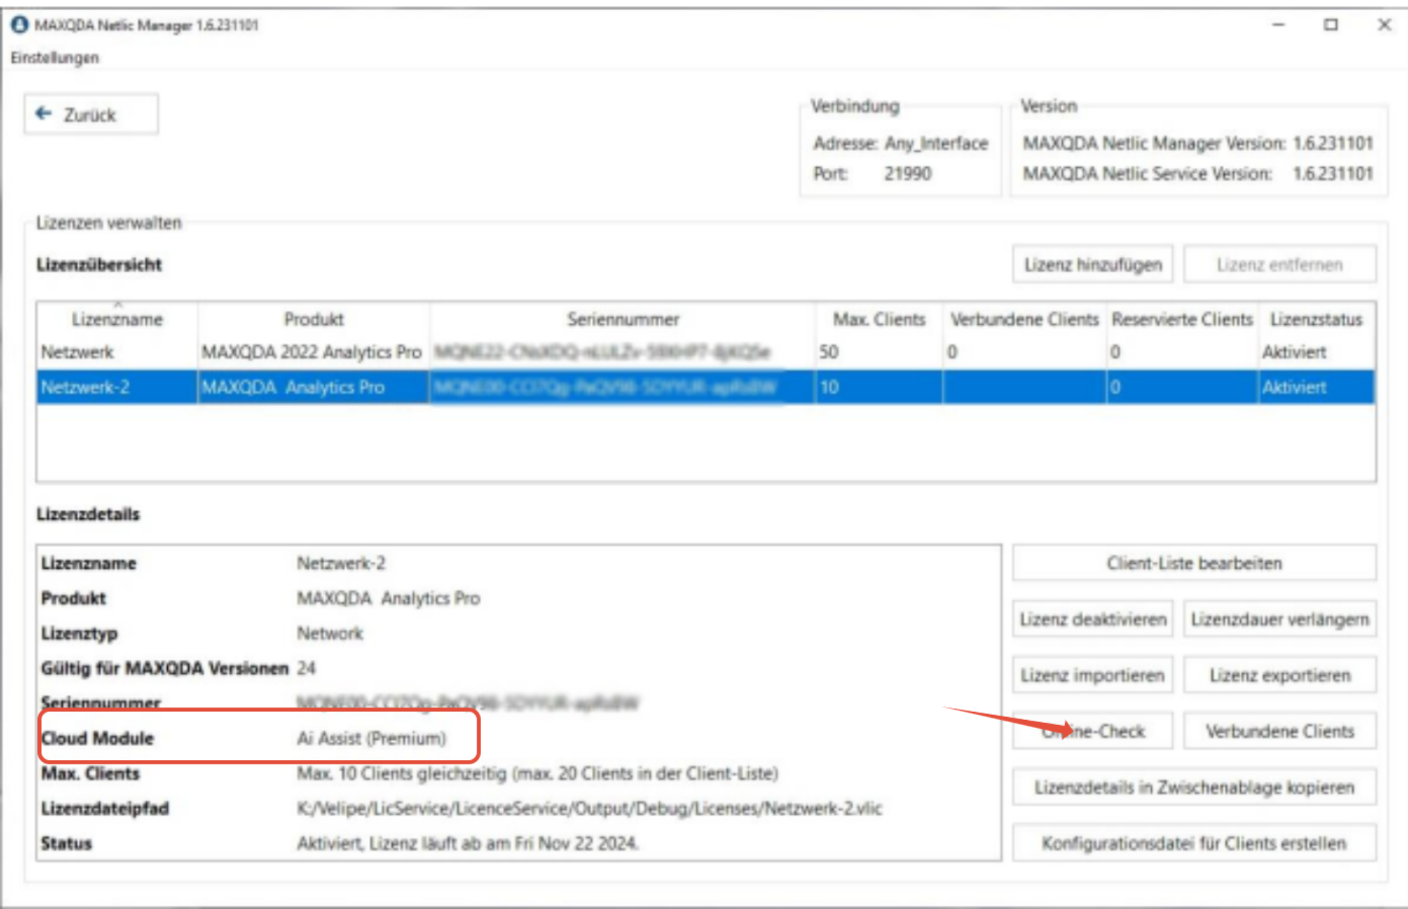Click Lizenz deaktivieren button

pos(1093,619)
